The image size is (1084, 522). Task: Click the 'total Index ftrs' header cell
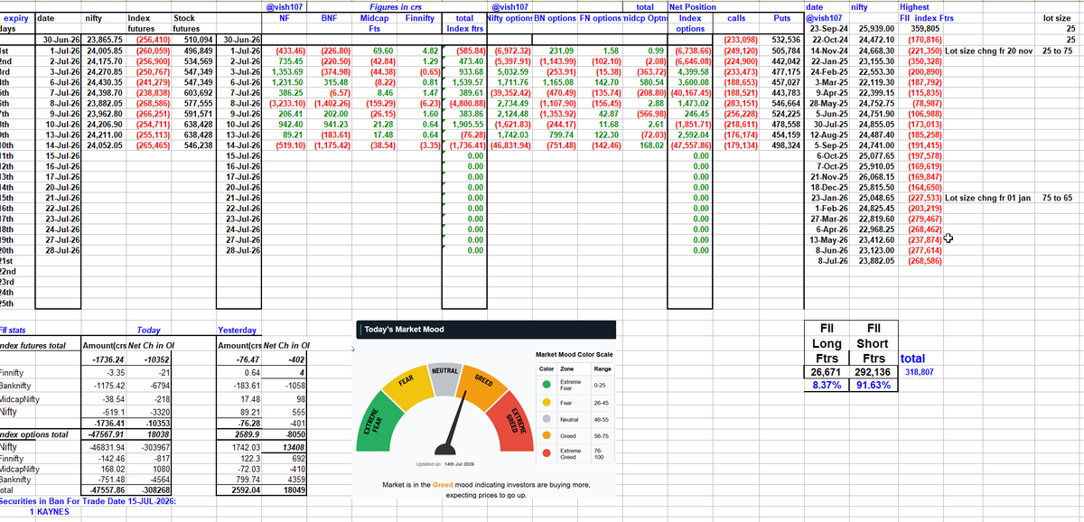click(465, 23)
